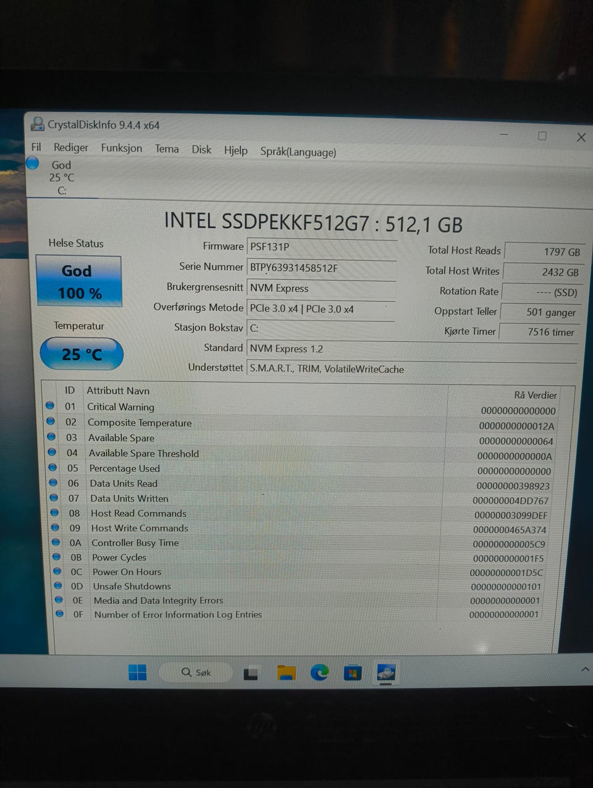Select the Data Units Written attribute name
The width and height of the screenshot is (593, 788).
(129, 499)
